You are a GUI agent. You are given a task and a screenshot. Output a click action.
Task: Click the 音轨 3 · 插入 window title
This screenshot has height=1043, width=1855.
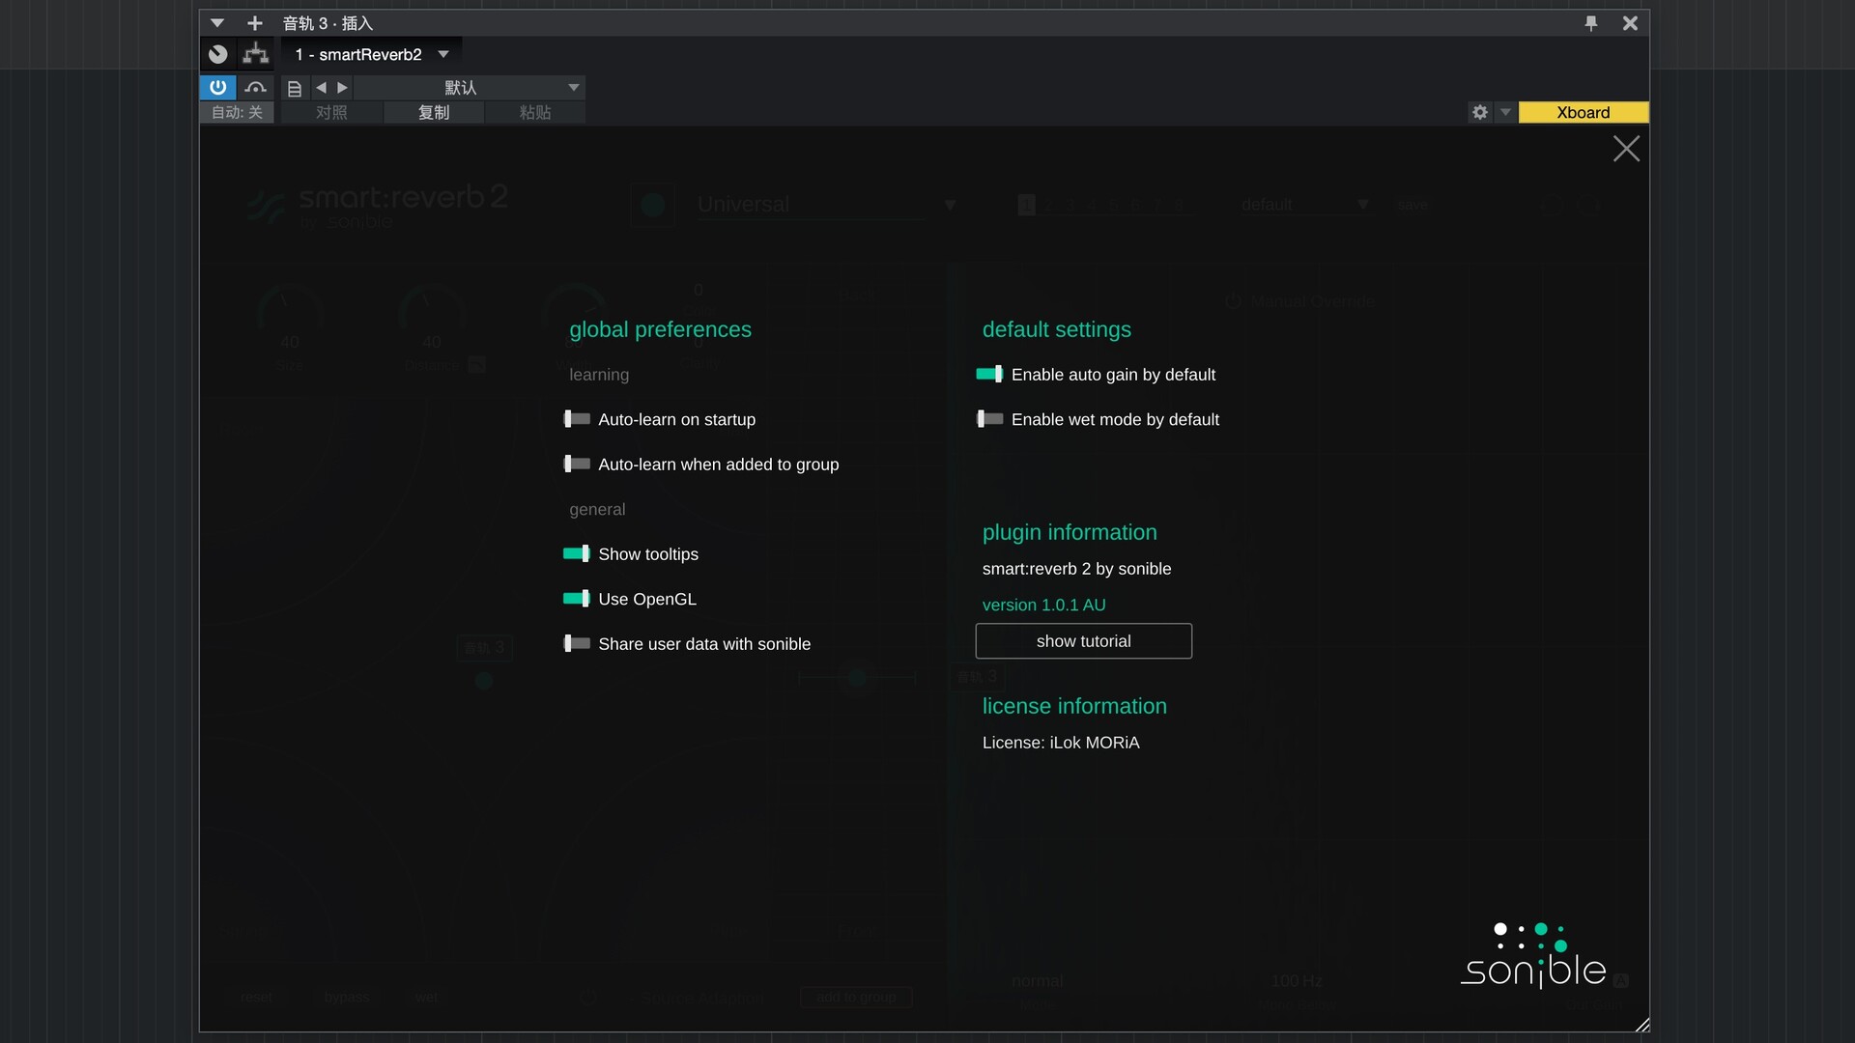click(328, 23)
